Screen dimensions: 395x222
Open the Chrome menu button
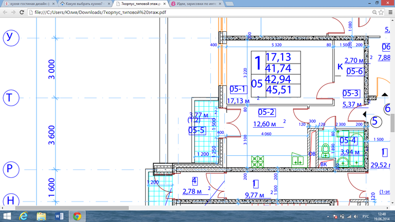(x=389, y=12)
